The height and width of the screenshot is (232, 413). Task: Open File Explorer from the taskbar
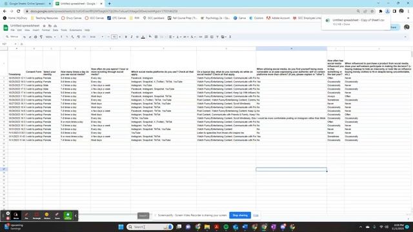tap(207, 227)
